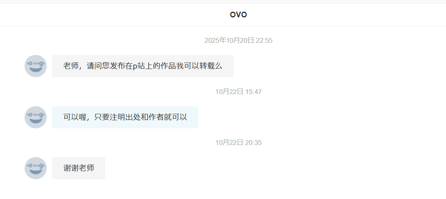Click the word p站 in first message
This screenshot has width=446, height=199.
(x=139, y=66)
